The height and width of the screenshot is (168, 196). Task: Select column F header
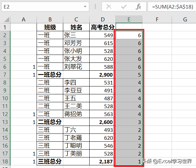(x=157, y=19)
